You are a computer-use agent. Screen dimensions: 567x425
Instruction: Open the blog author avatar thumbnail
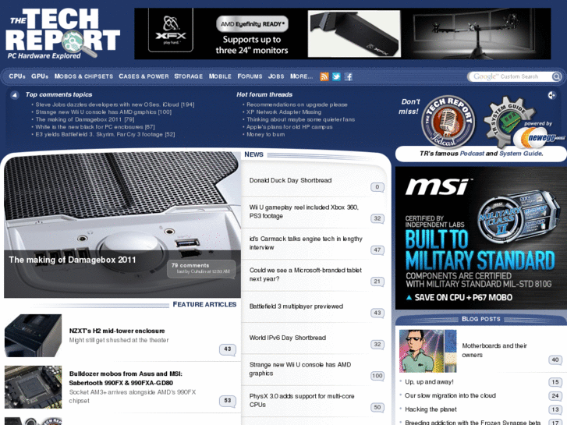[427, 351]
